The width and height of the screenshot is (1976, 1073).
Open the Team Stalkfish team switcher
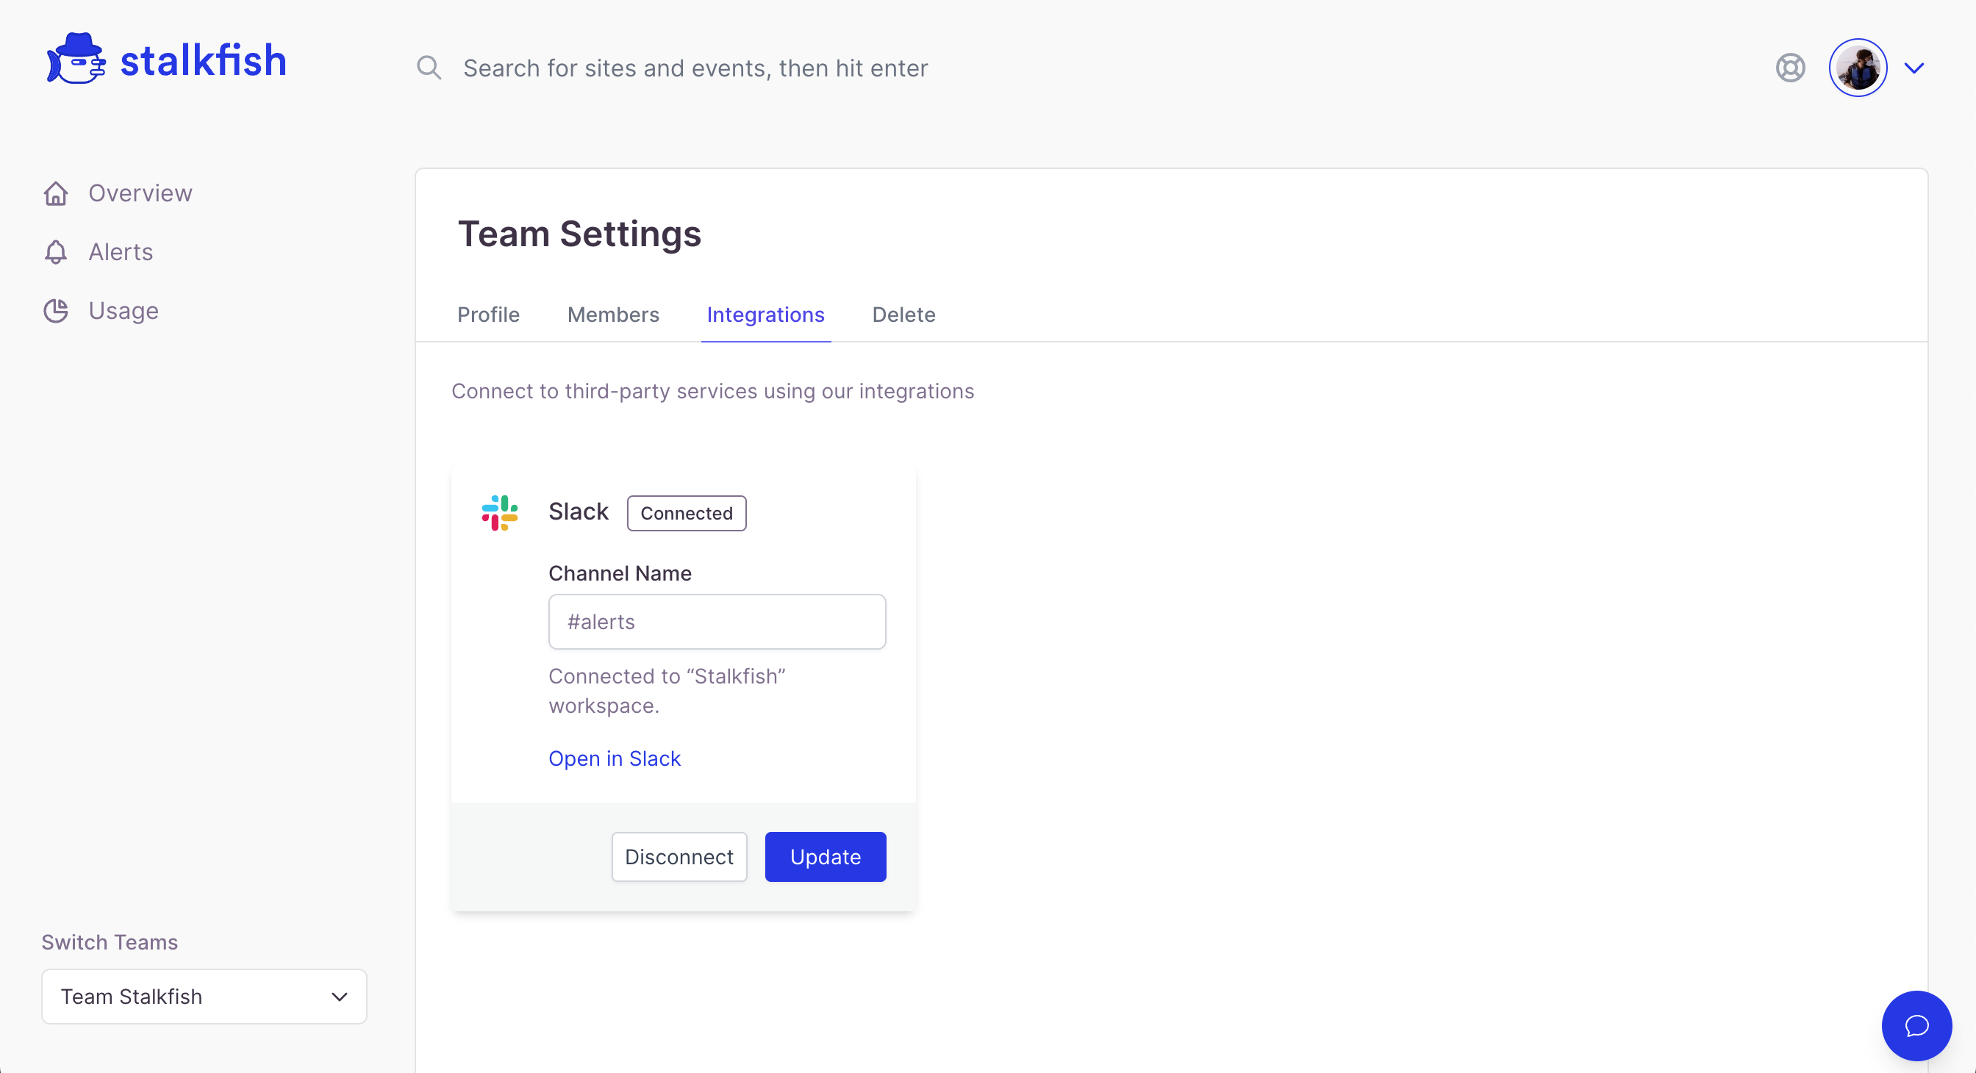click(204, 997)
